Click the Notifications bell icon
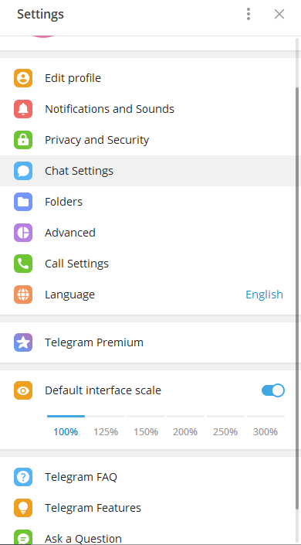Viewport: 301px width, 545px height. tap(23, 109)
